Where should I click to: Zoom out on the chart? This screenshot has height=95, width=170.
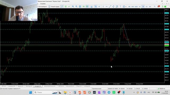[76, 7]
